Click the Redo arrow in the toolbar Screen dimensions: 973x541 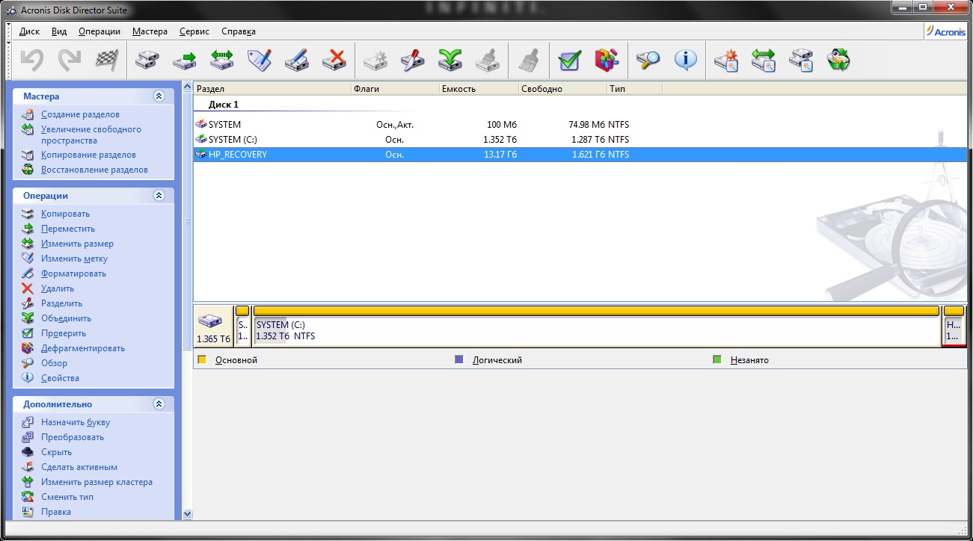click(x=70, y=60)
